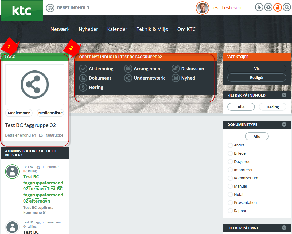Viewport: 292px width, 234px height.
Task: Click the Dokument file icon
Action: coord(83,78)
